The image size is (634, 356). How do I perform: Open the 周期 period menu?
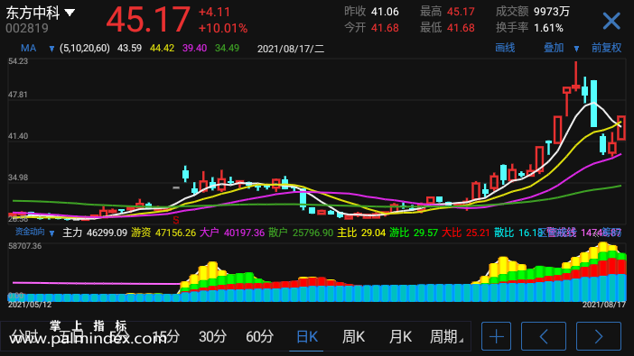pyautogui.click(x=445, y=337)
